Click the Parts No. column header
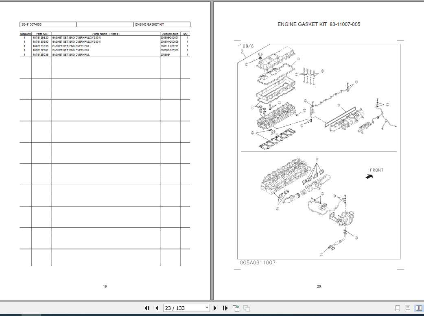 click(x=42, y=34)
